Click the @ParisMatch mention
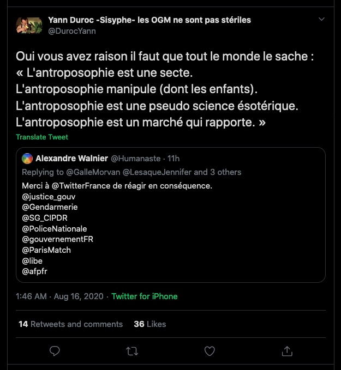The height and width of the screenshot is (370, 341). [46, 250]
